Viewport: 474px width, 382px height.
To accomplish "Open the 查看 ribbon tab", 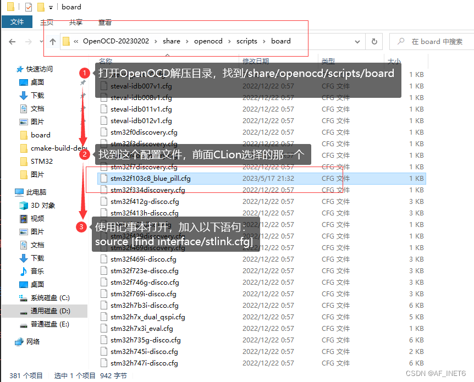I will tap(105, 22).
